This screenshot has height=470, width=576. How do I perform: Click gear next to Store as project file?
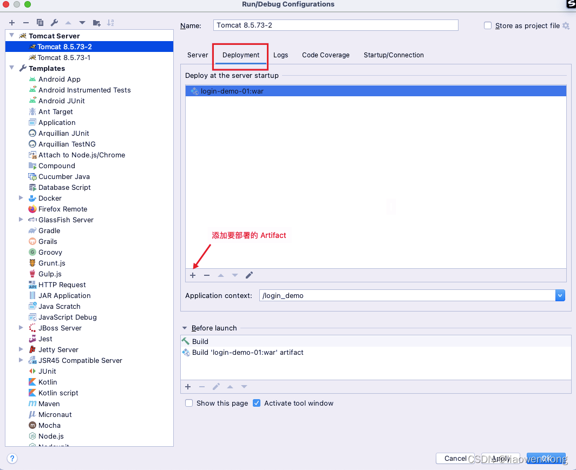point(566,25)
